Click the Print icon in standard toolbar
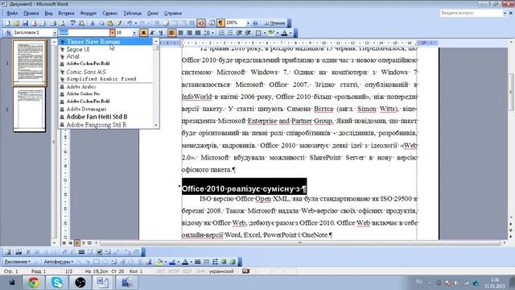 tap(53, 23)
